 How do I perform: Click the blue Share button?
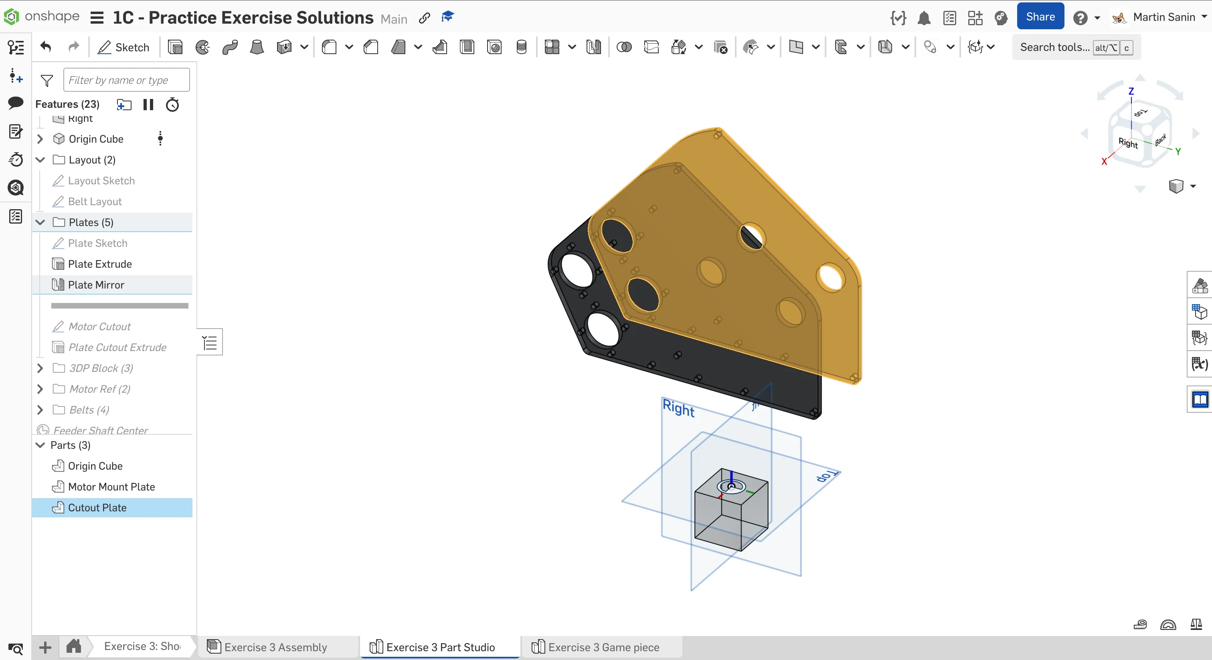(x=1040, y=17)
